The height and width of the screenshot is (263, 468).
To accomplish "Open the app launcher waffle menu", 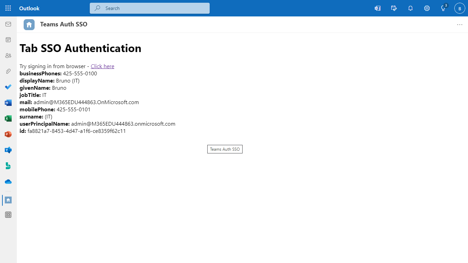I will pyautogui.click(x=8, y=8).
